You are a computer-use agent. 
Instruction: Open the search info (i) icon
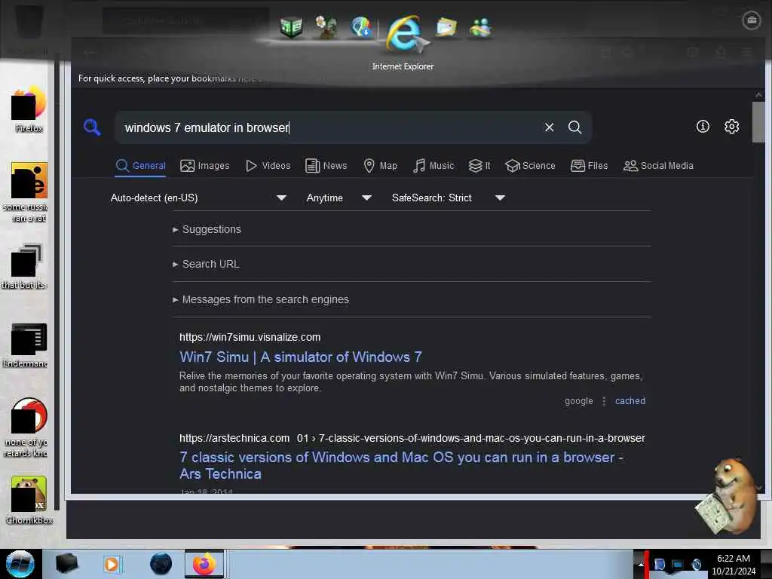pyautogui.click(x=703, y=127)
